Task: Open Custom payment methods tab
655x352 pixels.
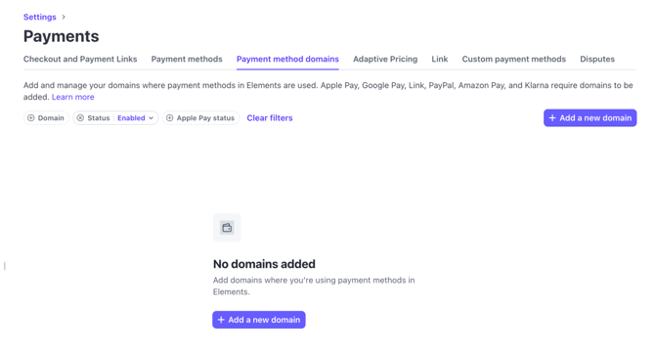Action: tap(514, 59)
